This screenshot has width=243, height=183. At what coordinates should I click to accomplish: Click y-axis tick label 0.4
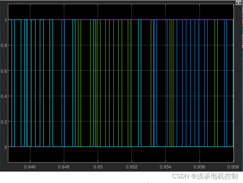coord(4,96)
